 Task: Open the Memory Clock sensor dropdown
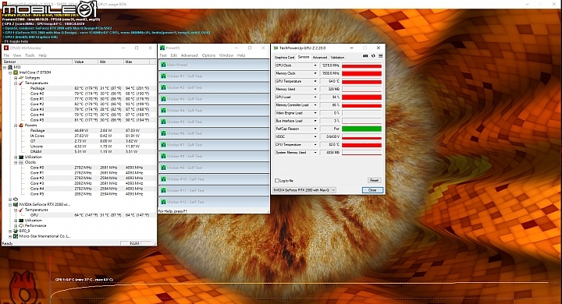point(315,73)
